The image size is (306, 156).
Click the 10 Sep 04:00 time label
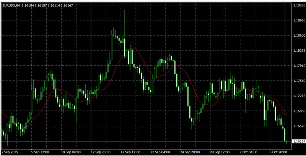pyautogui.click(x=71, y=152)
